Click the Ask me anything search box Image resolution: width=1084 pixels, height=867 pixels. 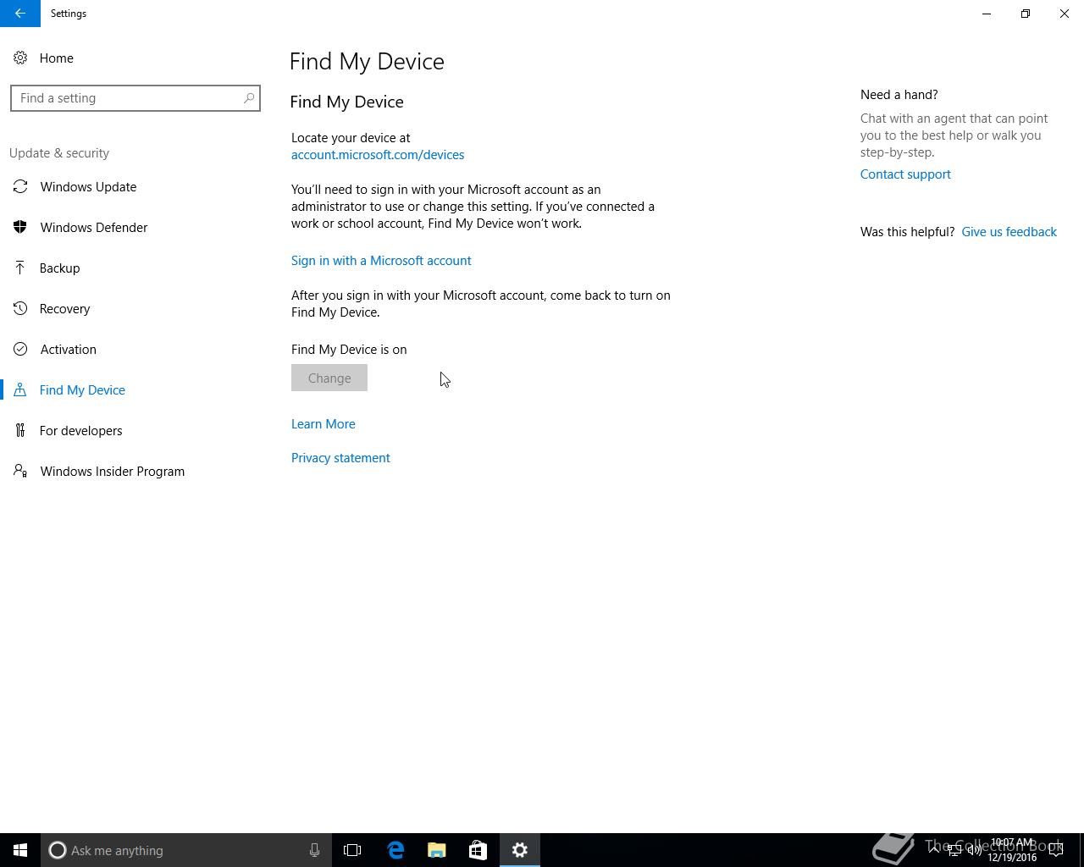(x=186, y=850)
